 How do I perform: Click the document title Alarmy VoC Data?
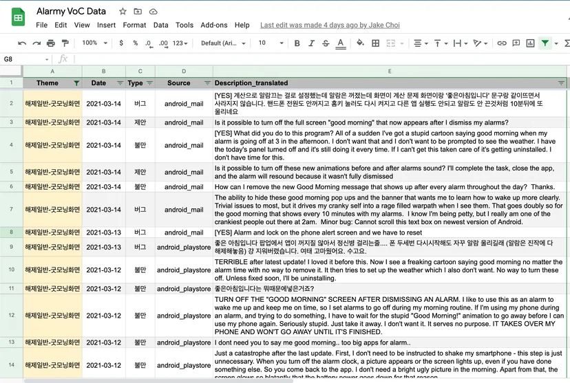tap(71, 11)
